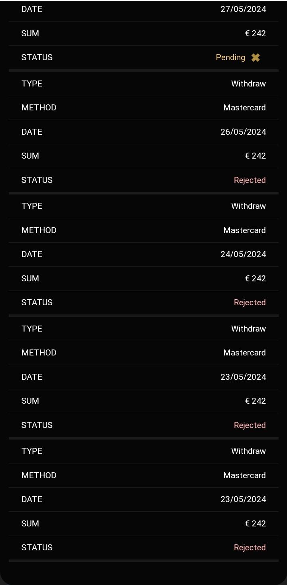Click Withdraw type of the 24/05/2024 transaction
This screenshot has width=287, height=585.
248,206
